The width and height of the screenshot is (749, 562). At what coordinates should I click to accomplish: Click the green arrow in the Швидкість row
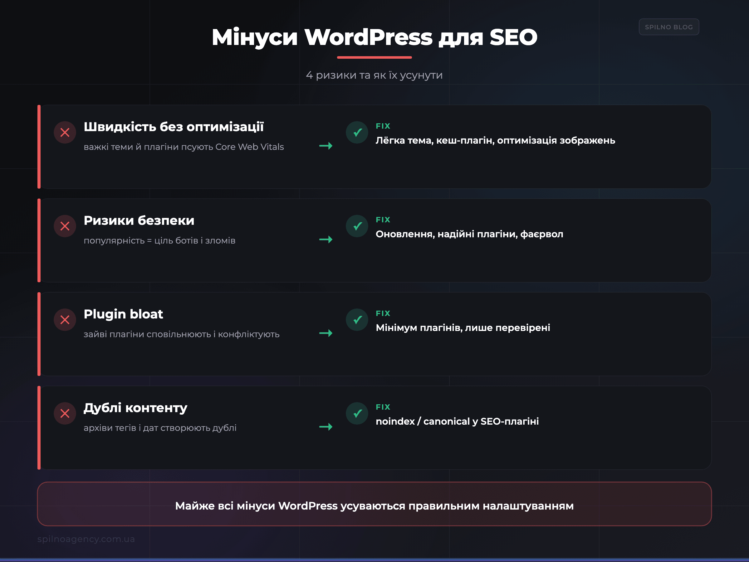326,146
